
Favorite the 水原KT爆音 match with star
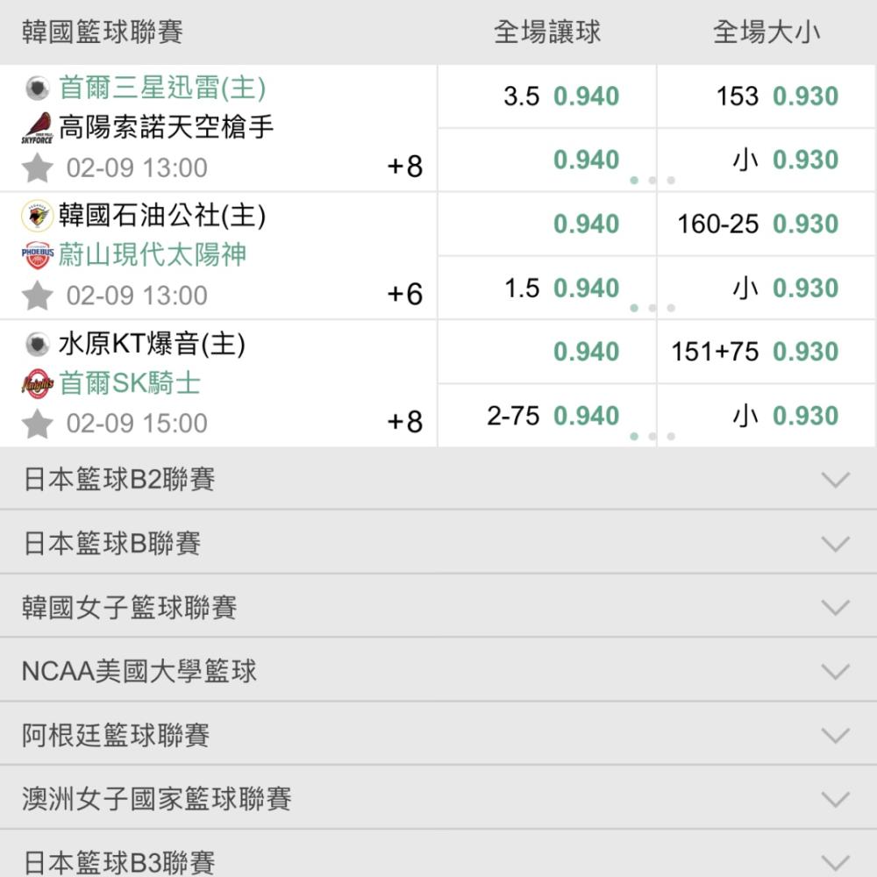tap(38, 424)
